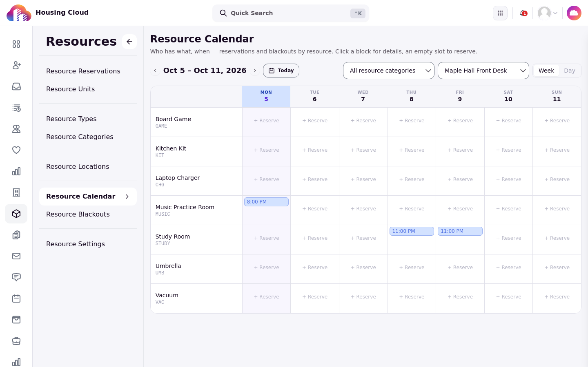Click the add-person icon in the sidebar
Screen dimensions: 588x367
(16, 65)
